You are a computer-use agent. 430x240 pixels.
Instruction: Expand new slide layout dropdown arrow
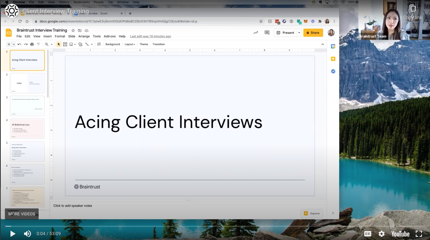coord(14,44)
